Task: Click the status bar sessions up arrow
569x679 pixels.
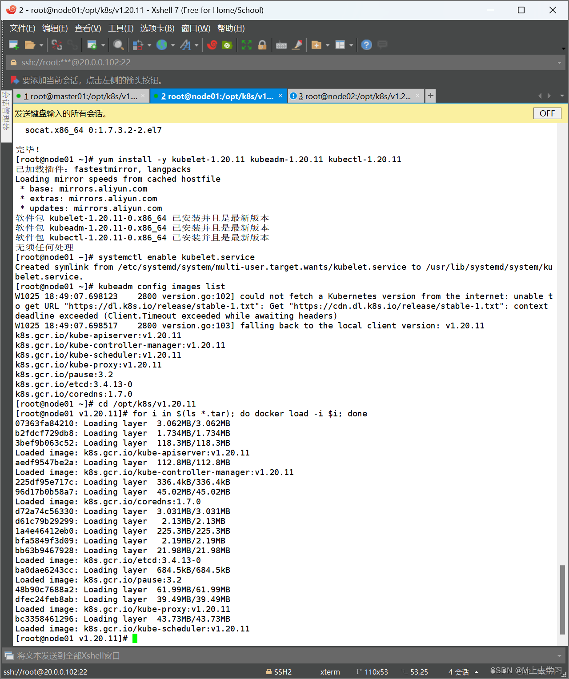Action: (x=476, y=672)
